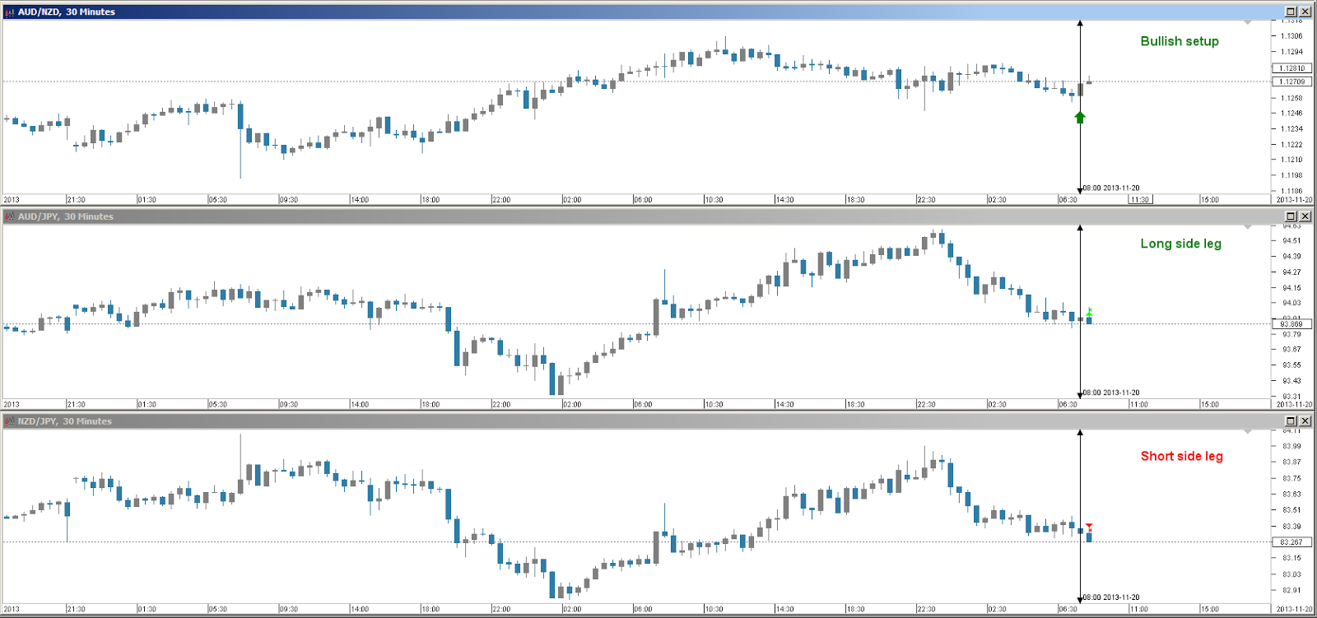Select the 'Short side leg' text label
Viewport: 1317px width, 618px height.
pyautogui.click(x=1181, y=456)
